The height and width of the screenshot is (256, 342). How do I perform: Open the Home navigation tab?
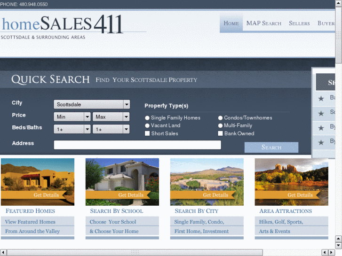click(x=231, y=23)
